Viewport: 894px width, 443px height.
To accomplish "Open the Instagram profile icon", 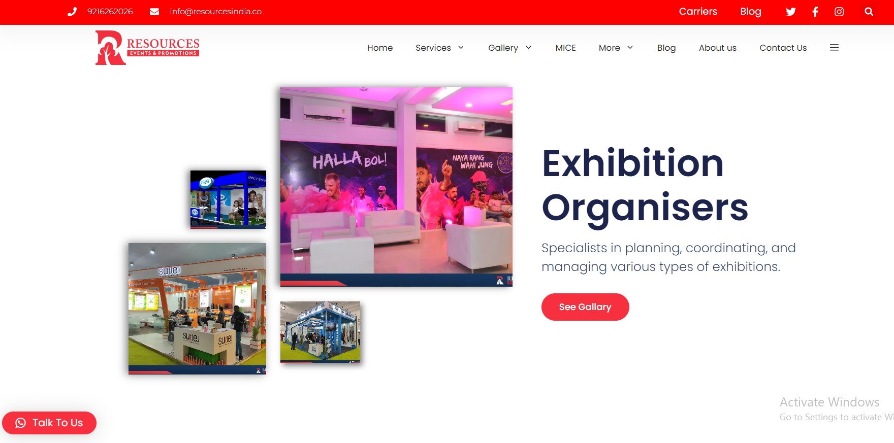I will (x=839, y=12).
